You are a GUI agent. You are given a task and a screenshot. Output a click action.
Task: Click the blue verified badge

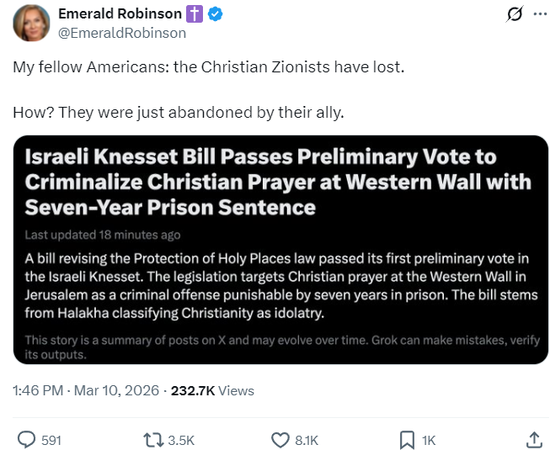coord(216,14)
